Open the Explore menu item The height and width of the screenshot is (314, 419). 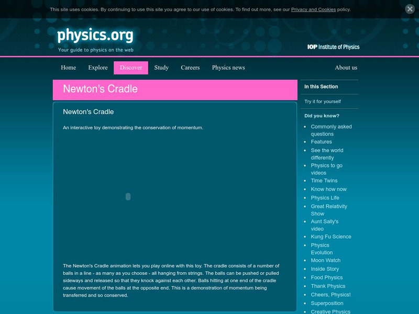[x=98, y=68]
